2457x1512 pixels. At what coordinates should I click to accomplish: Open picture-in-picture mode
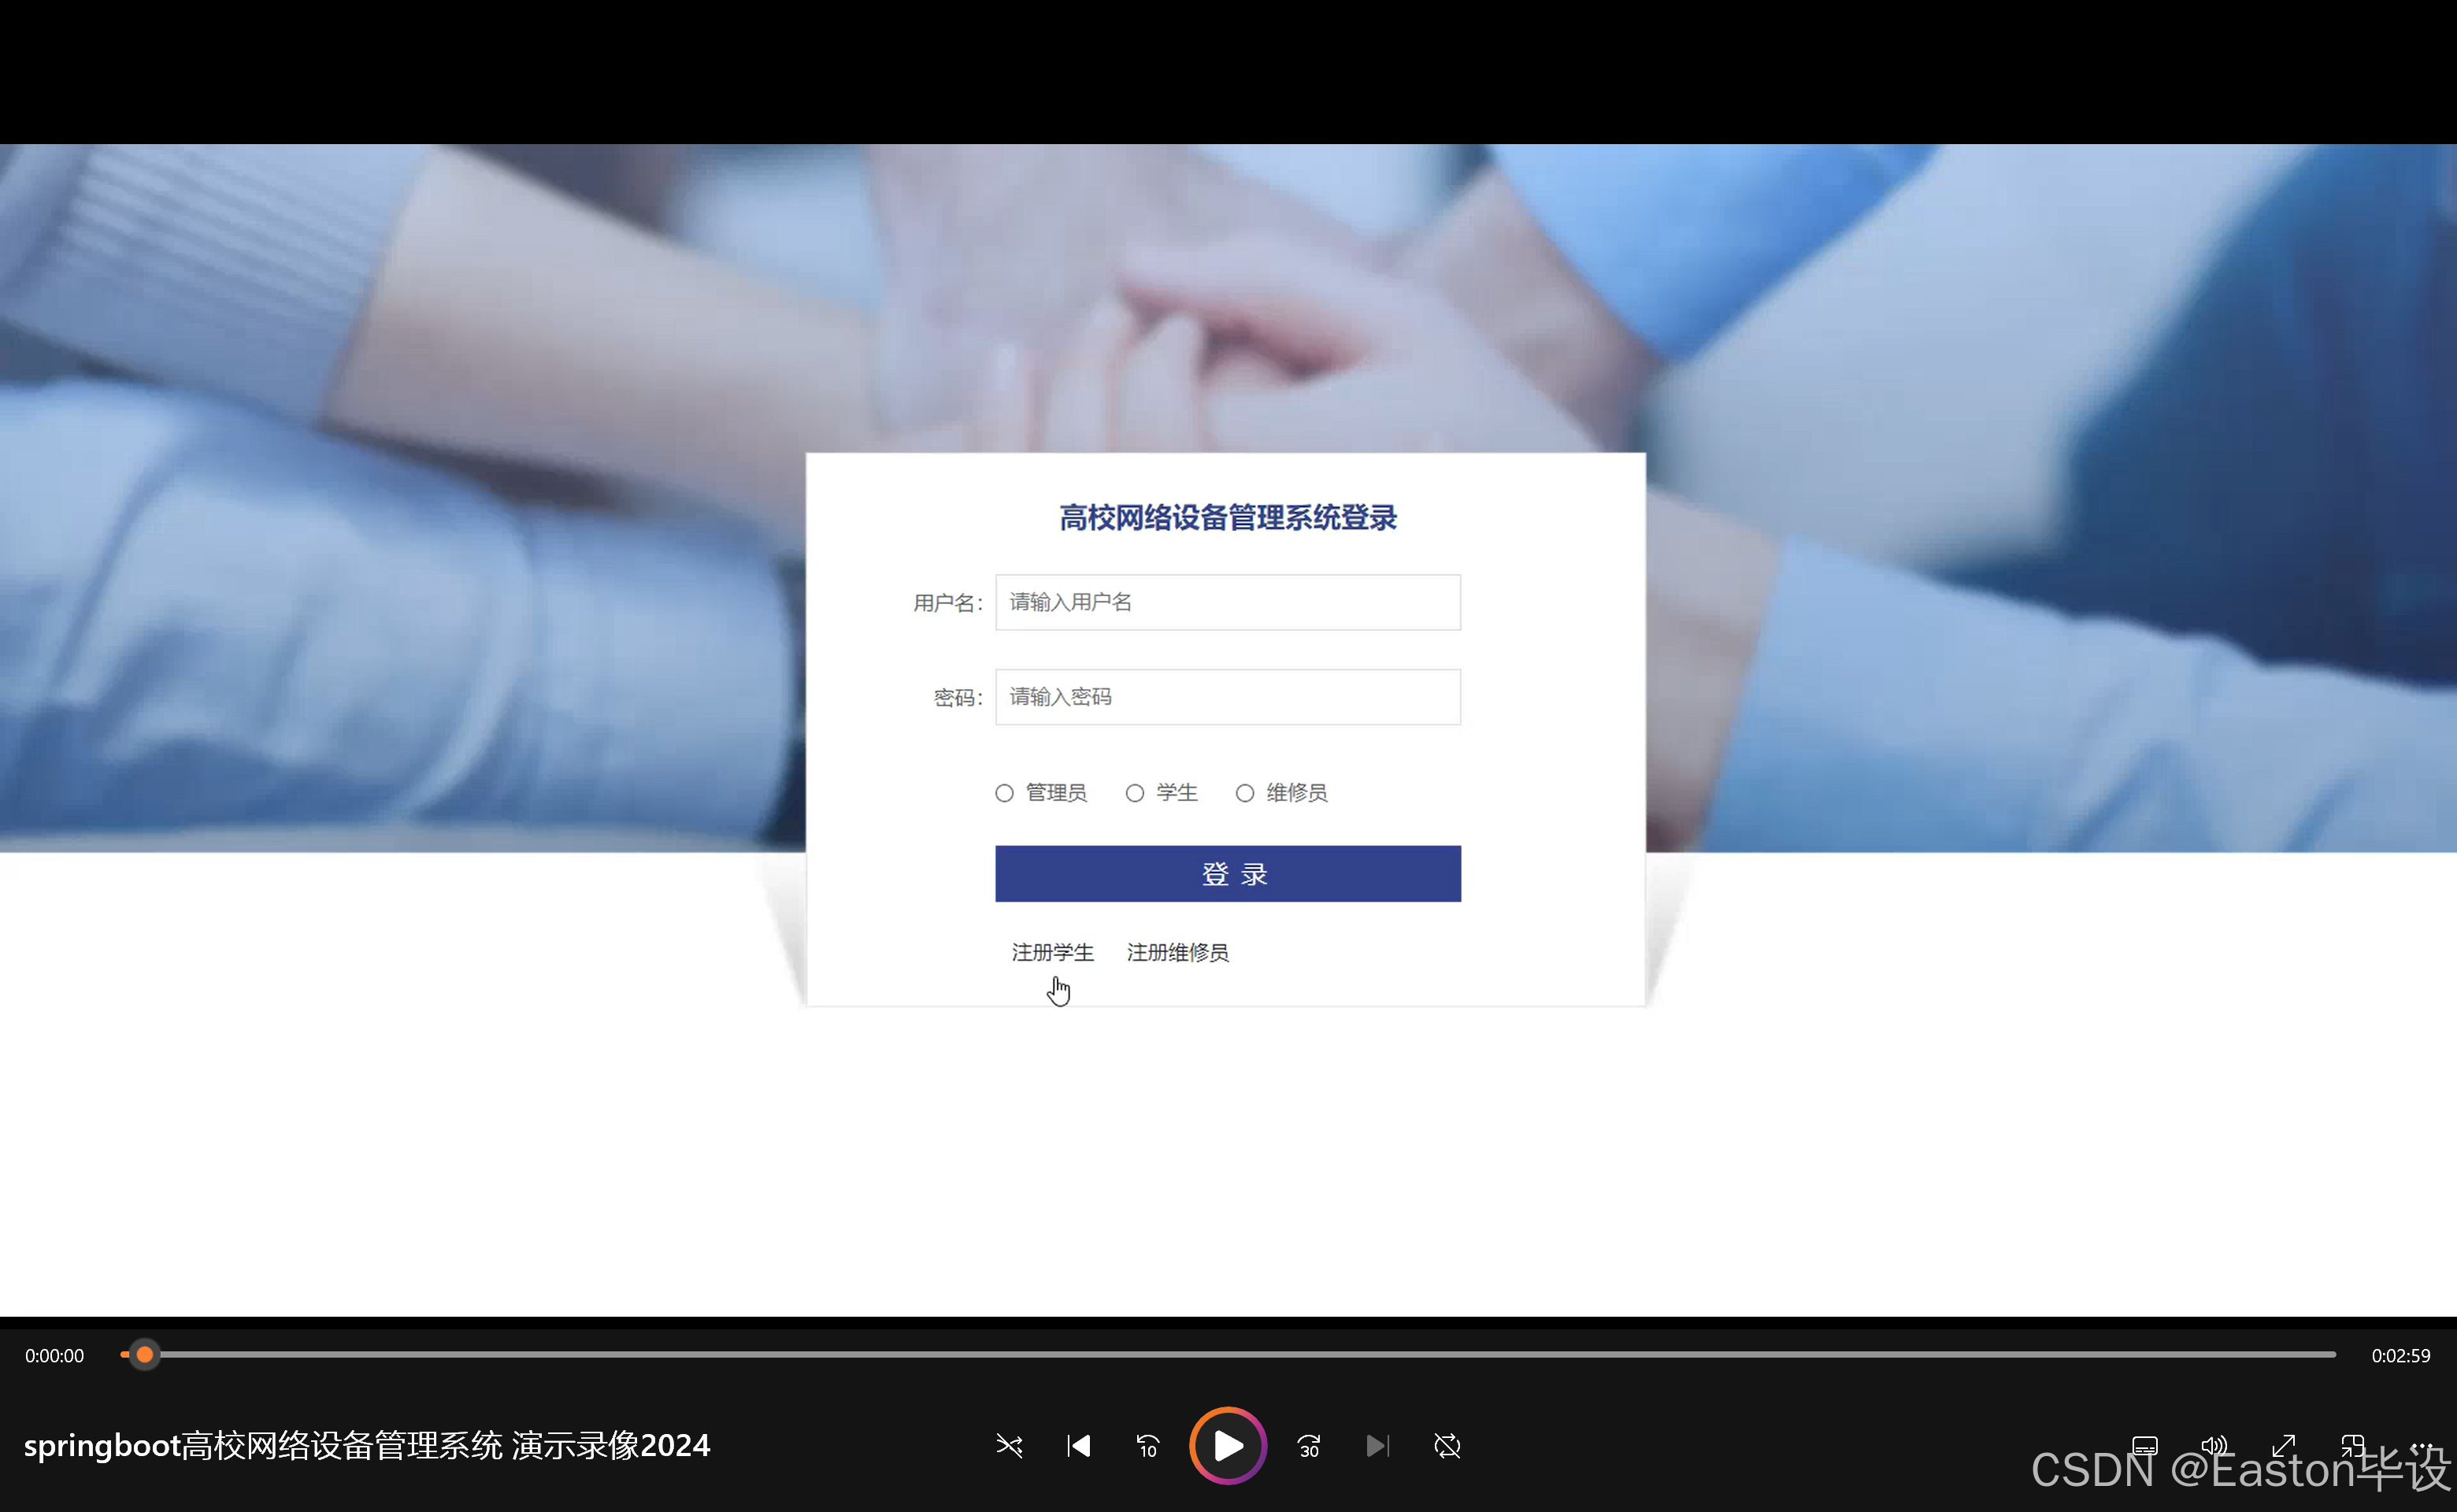pos(2354,1446)
